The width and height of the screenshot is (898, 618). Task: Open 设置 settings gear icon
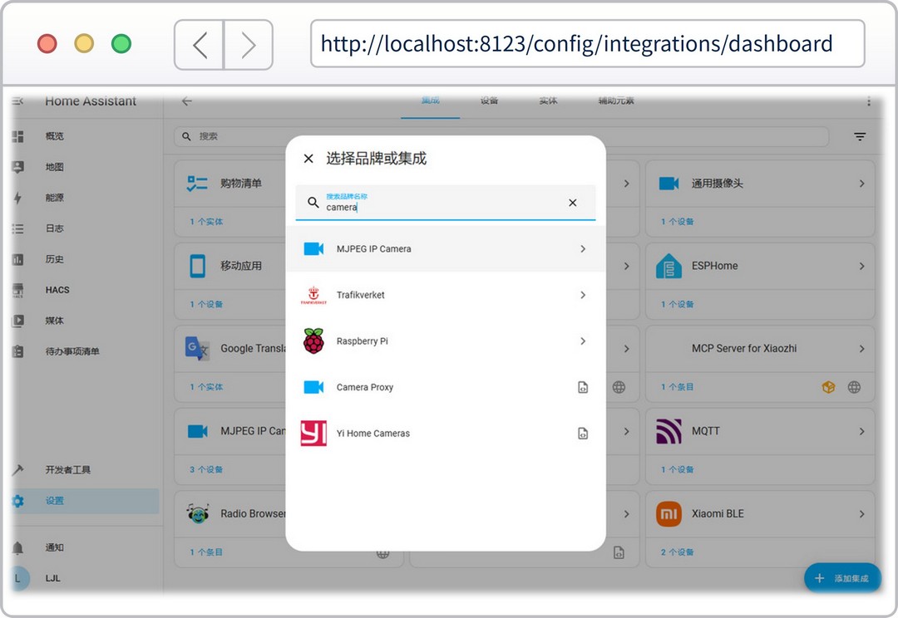click(x=17, y=501)
